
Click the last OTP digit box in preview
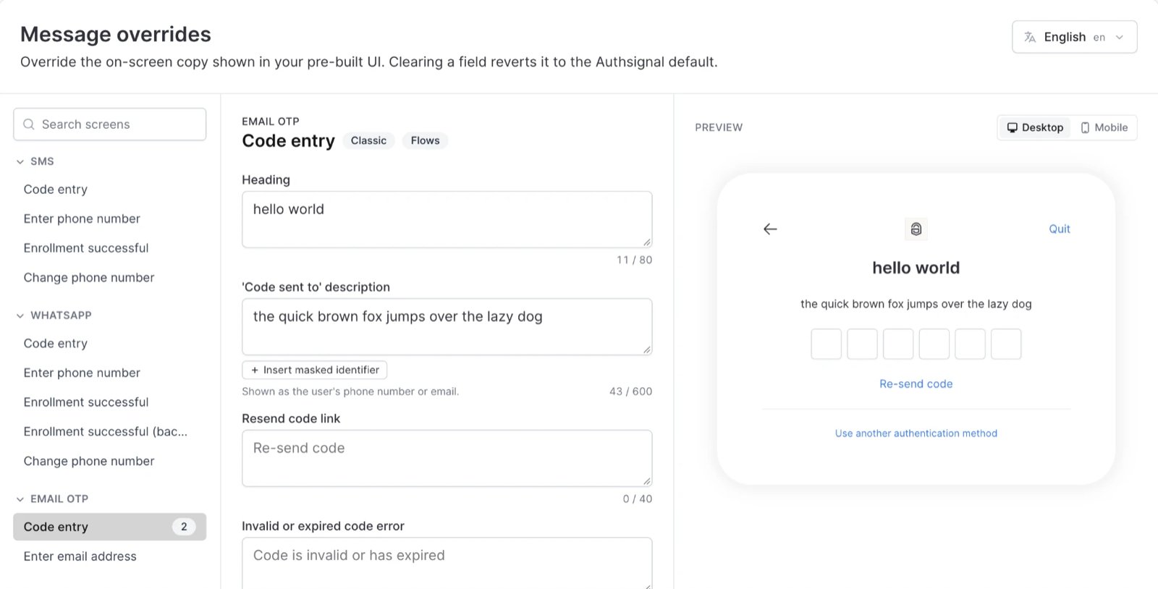(x=1006, y=344)
